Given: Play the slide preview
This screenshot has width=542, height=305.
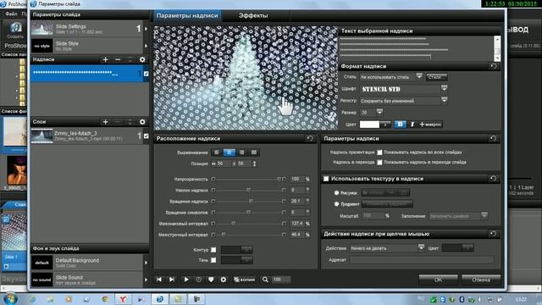Looking at the screenshot, I should point(186,280).
